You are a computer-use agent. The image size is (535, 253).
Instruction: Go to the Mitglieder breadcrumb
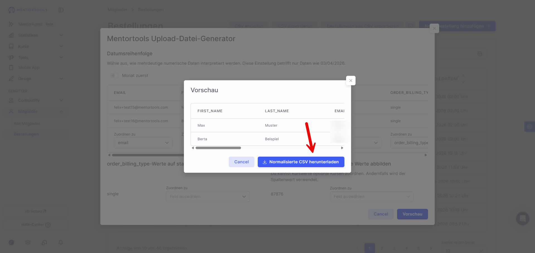(118, 10)
